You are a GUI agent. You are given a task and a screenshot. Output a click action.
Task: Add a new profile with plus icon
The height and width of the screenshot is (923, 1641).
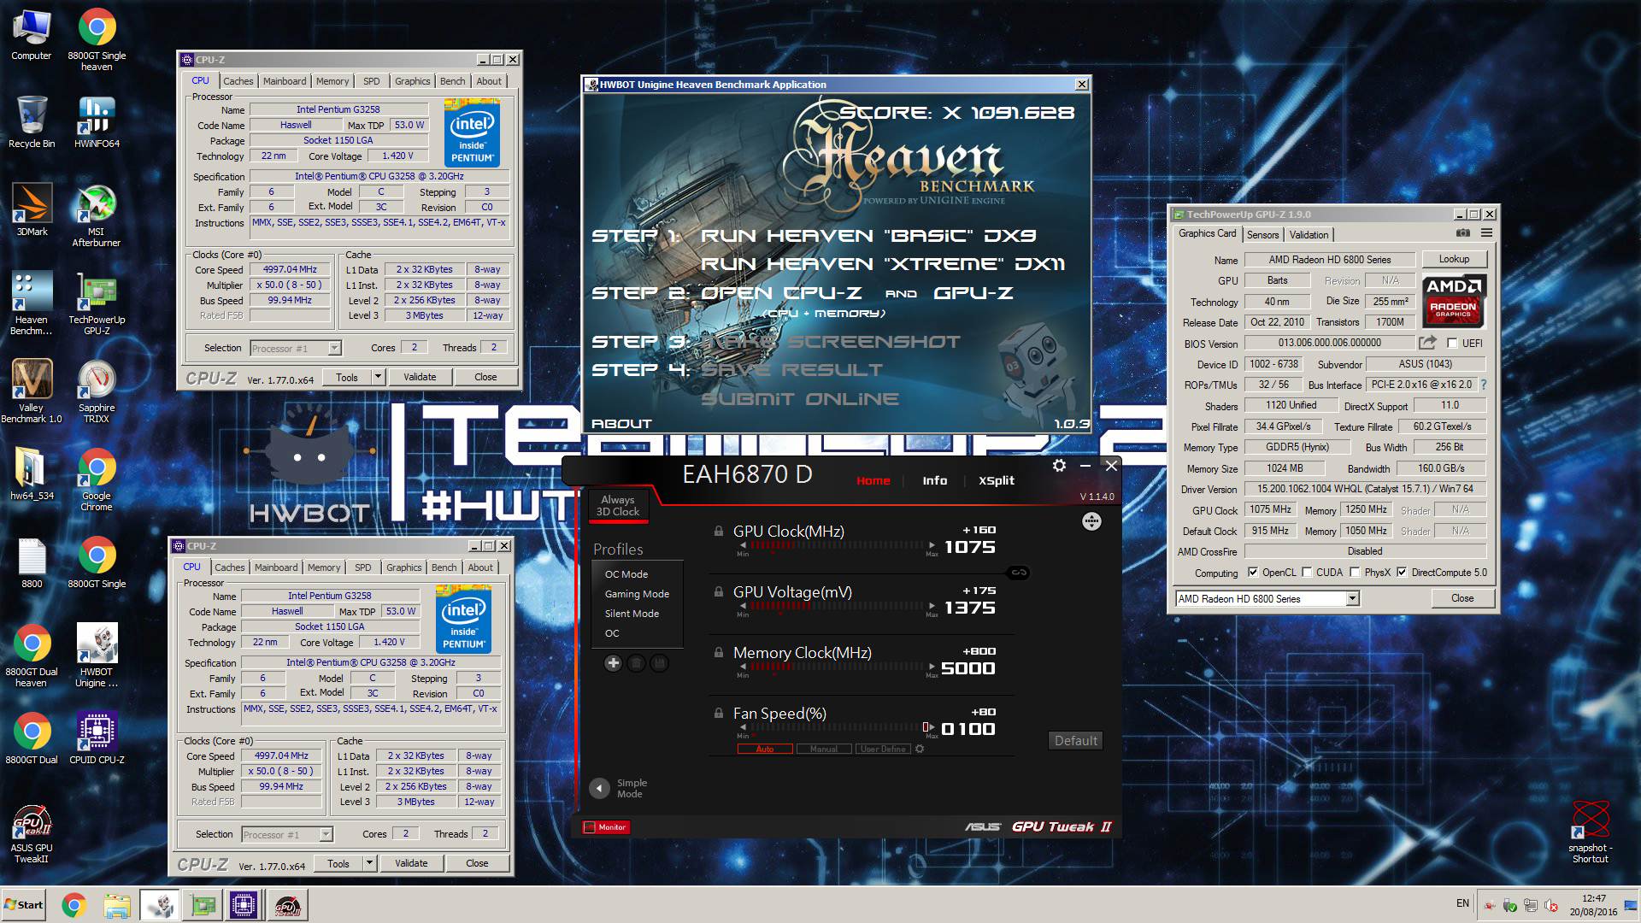[613, 663]
